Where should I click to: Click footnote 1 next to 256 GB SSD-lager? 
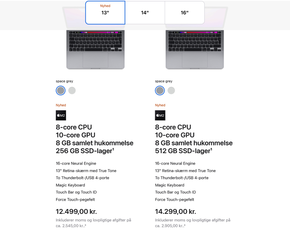pos(113,149)
